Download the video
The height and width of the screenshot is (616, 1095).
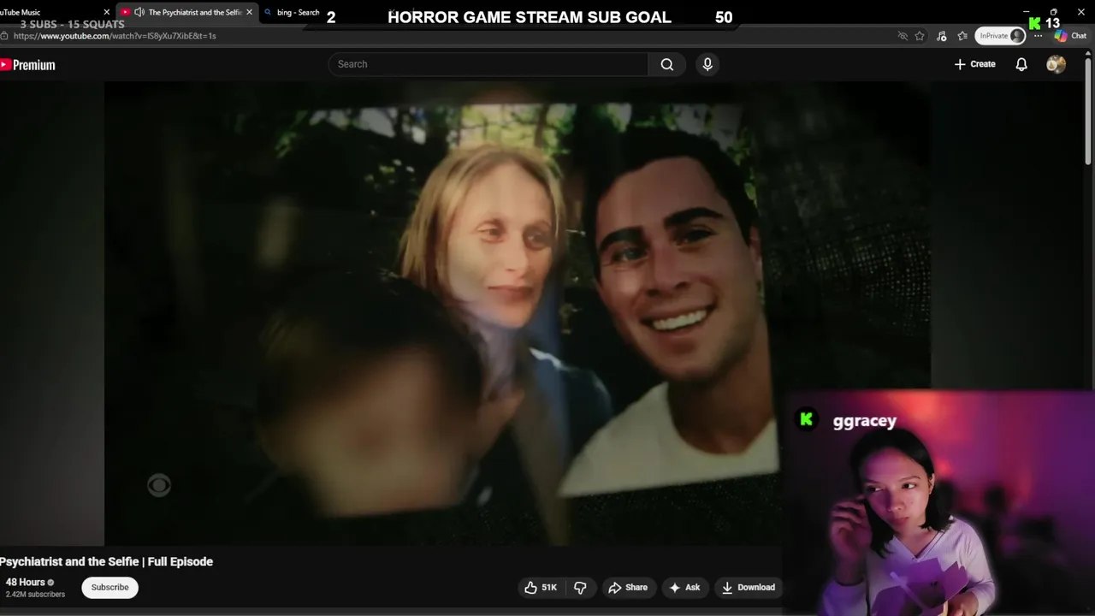click(749, 587)
